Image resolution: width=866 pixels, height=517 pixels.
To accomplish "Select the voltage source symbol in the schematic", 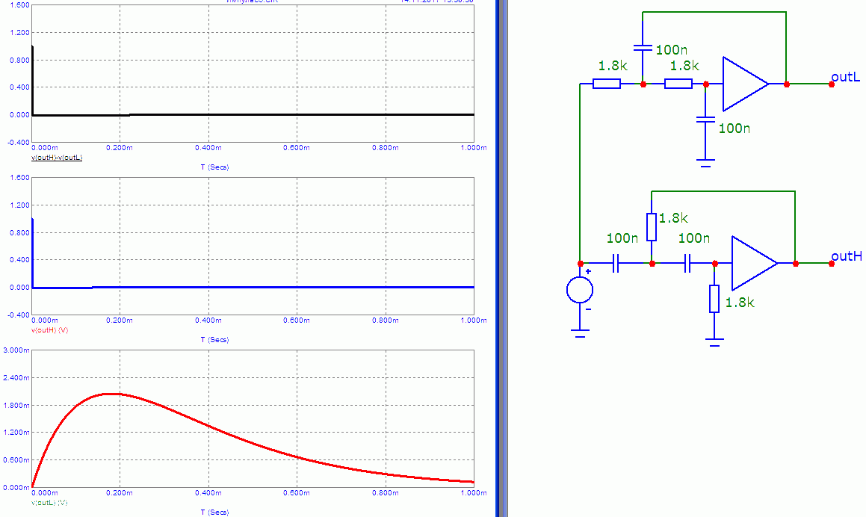I will coord(580,290).
